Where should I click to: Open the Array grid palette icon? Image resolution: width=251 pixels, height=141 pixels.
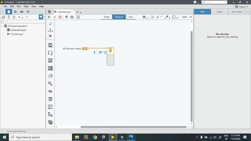[x=50, y=60]
